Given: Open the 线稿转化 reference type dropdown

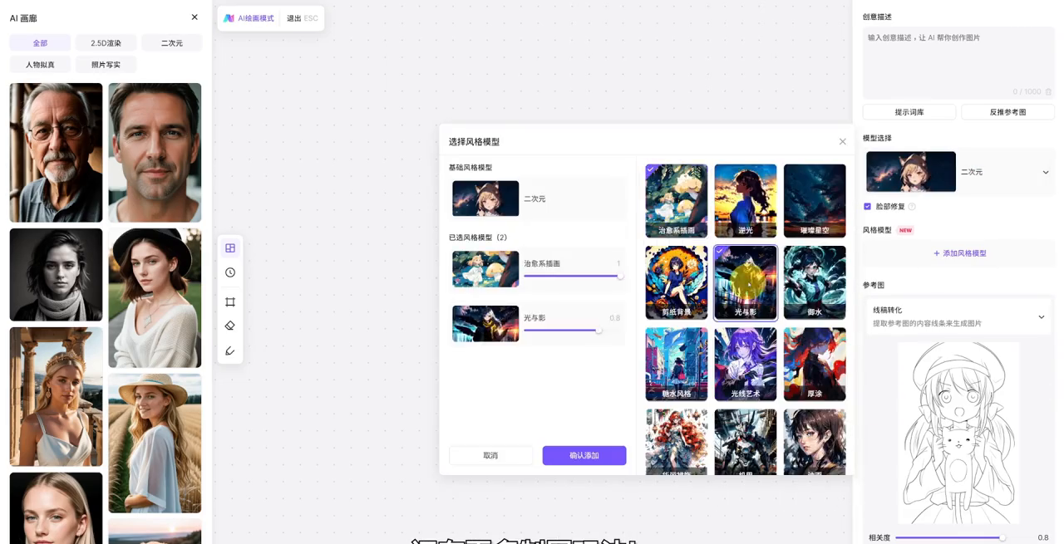Looking at the screenshot, I should [x=1041, y=316].
